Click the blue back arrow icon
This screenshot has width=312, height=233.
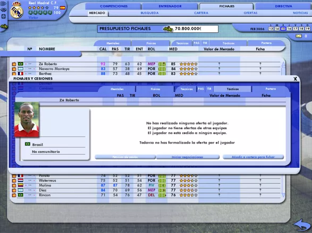302,225
